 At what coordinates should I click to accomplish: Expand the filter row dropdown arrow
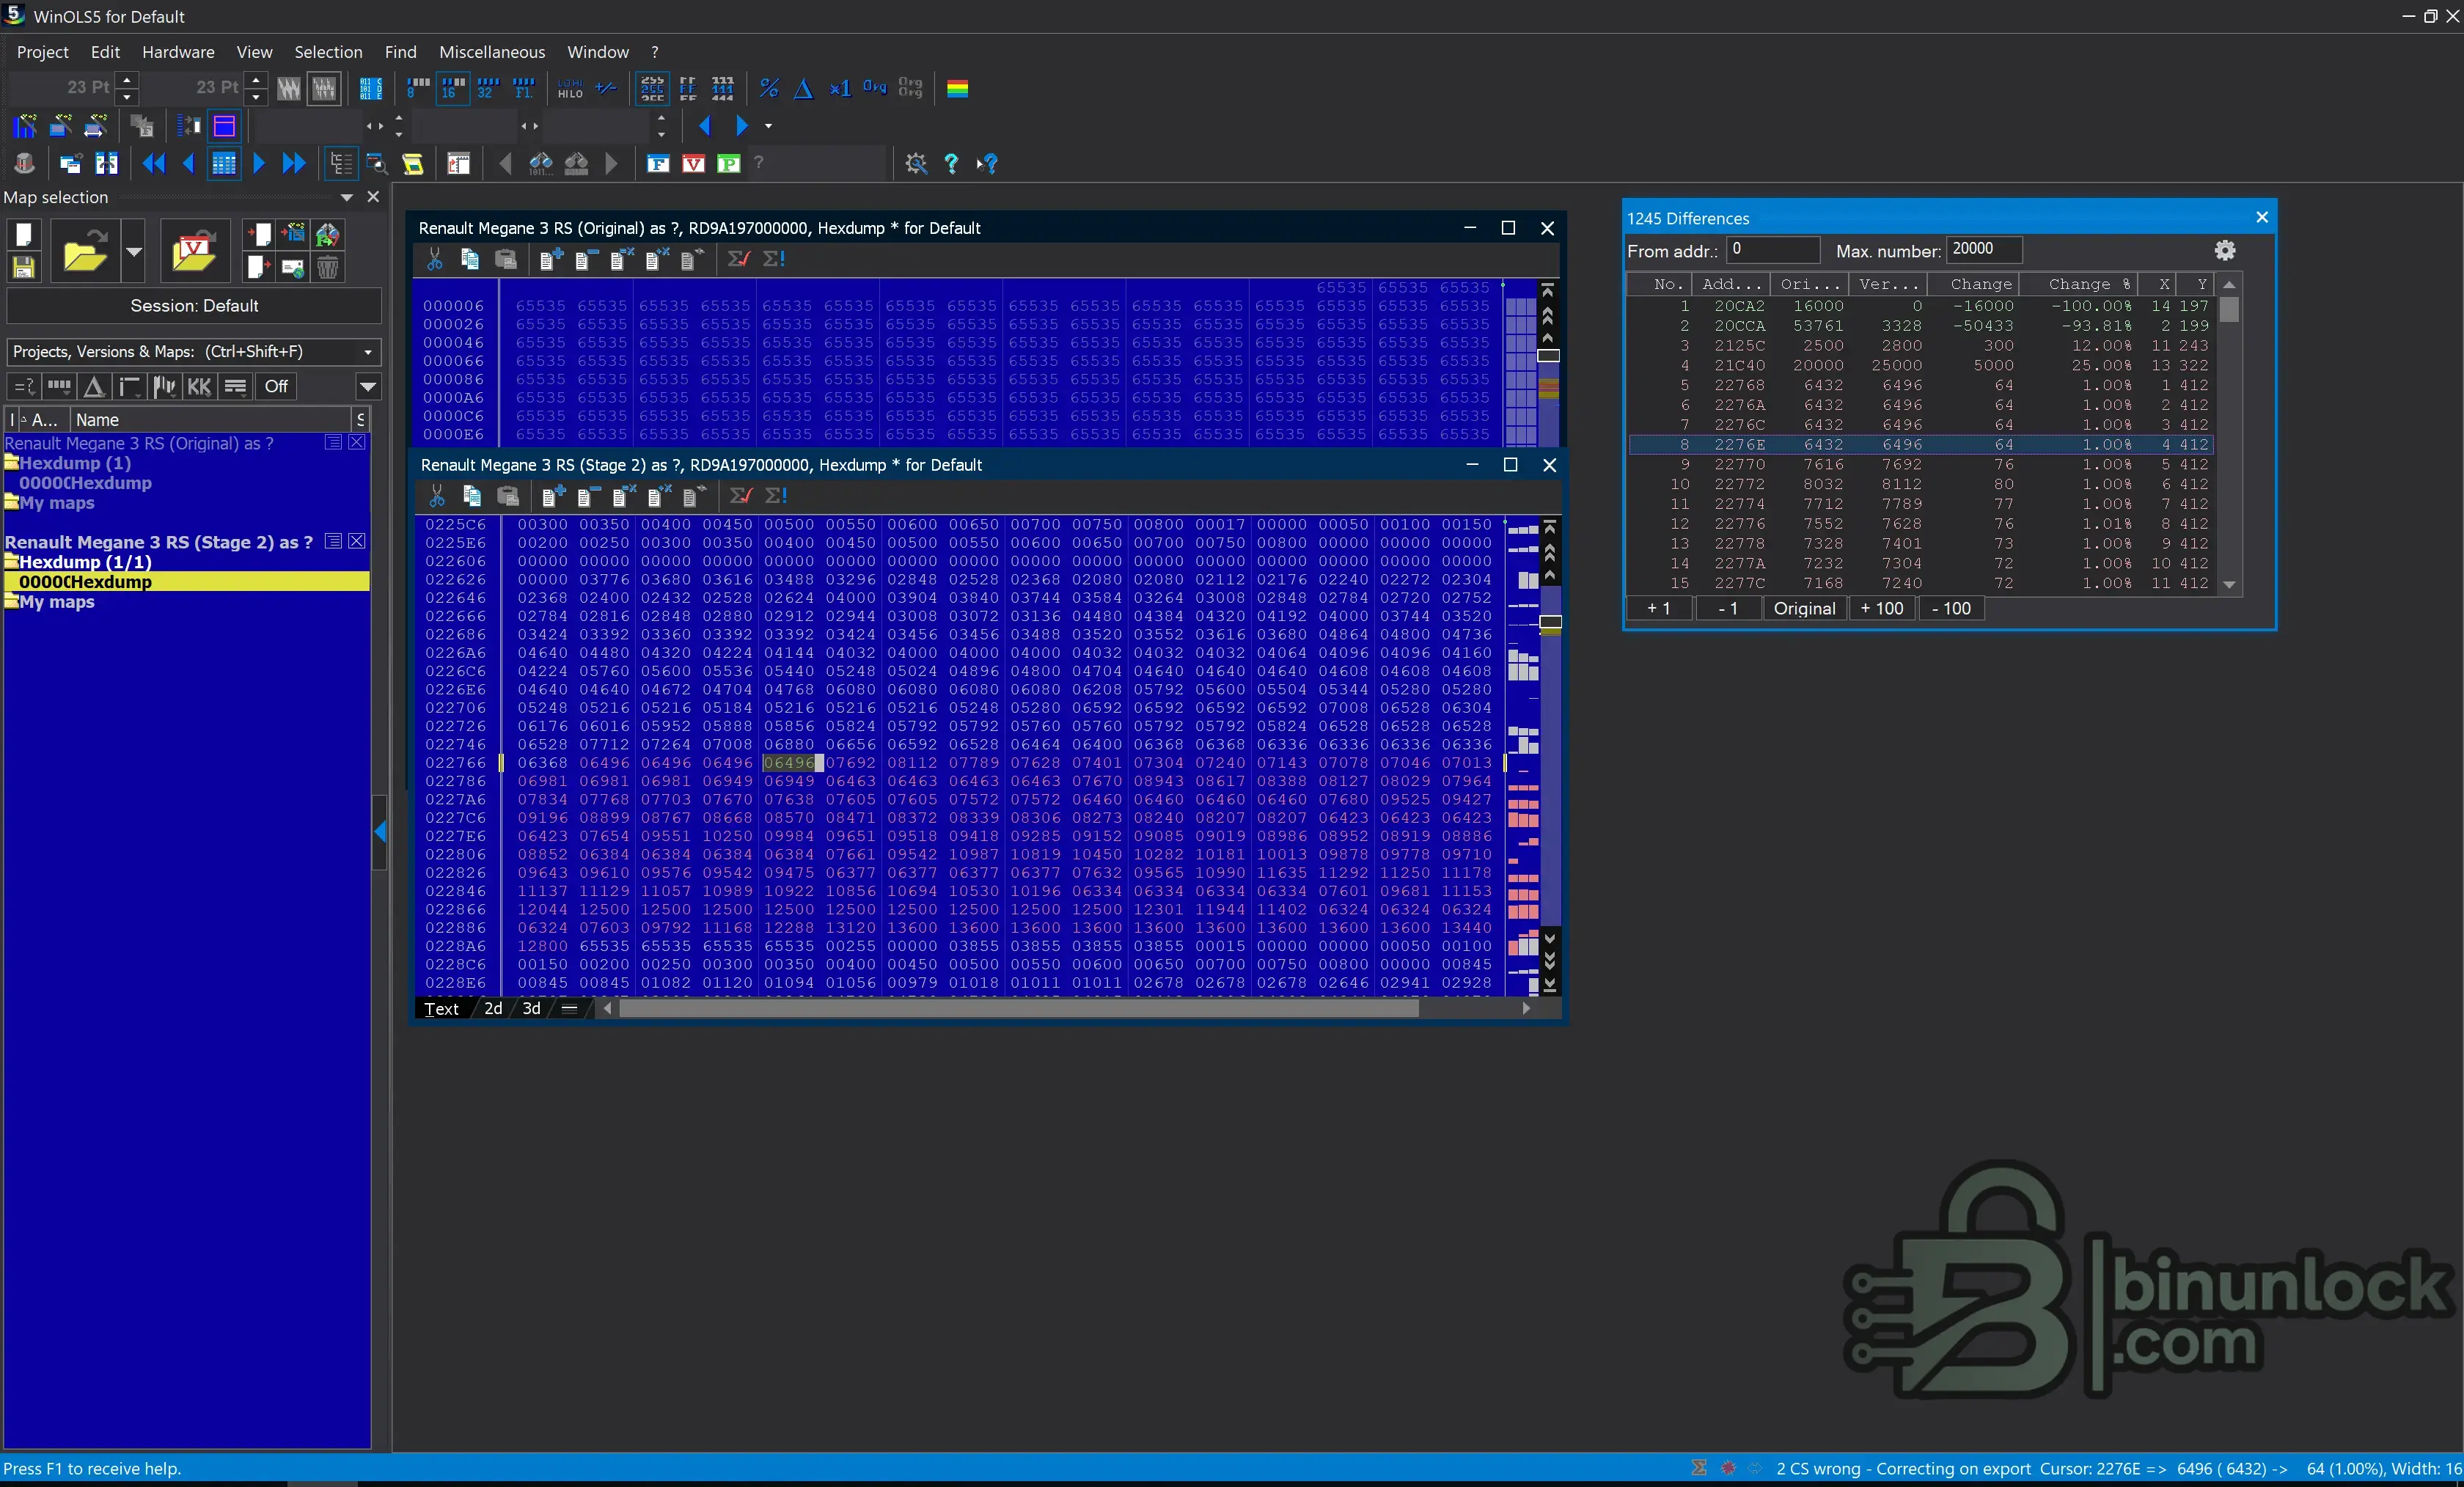tap(368, 386)
